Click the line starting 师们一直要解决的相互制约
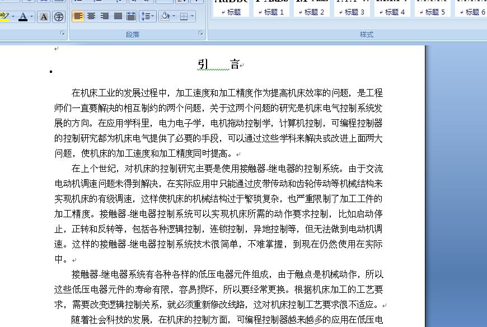The height and width of the screenshot is (327, 487). click(218, 108)
